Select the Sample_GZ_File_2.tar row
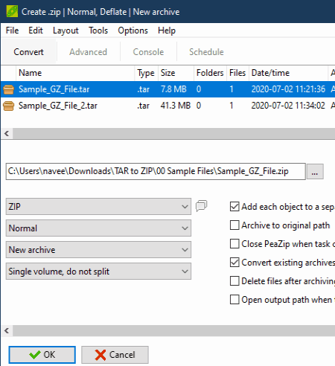Screen dimensions: 335x366 pos(167,106)
